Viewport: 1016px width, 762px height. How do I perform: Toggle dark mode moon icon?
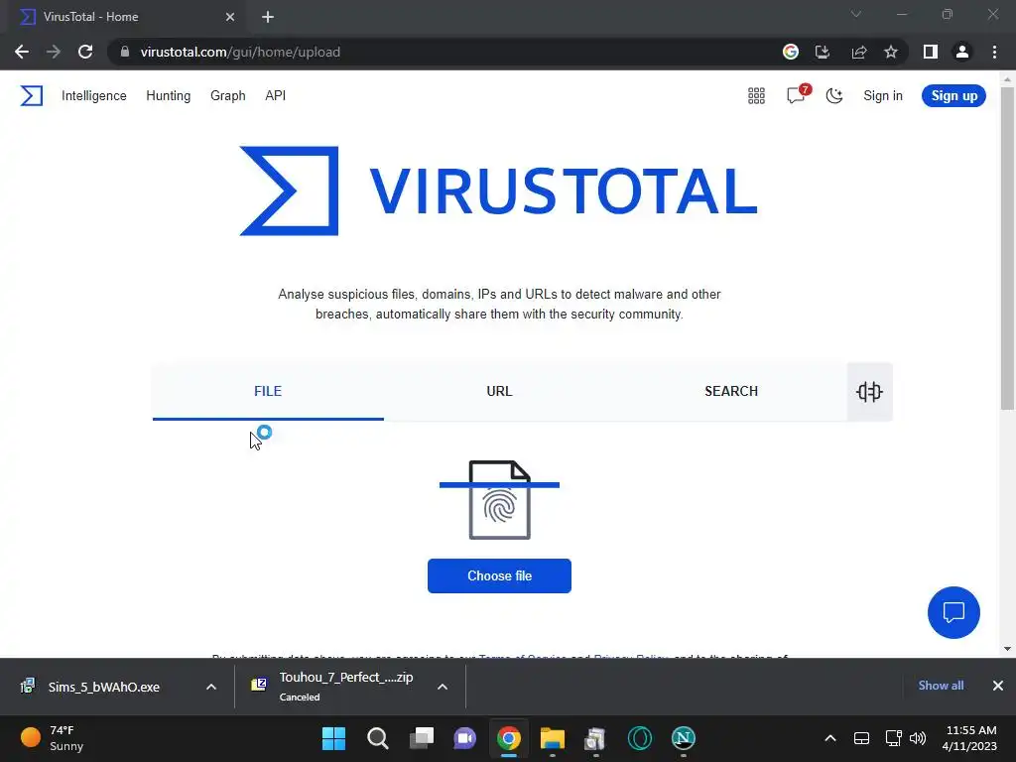click(x=833, y=96)
